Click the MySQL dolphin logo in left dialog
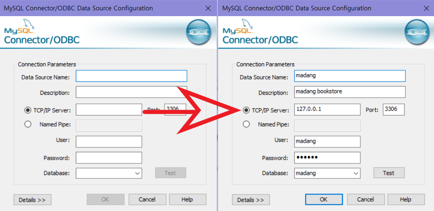Viewport: 434px width, 211px height. (19, 26)
